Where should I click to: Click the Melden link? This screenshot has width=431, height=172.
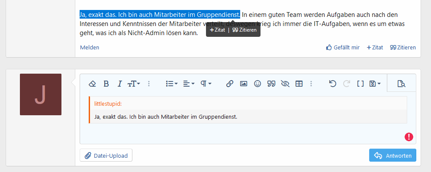90,48
